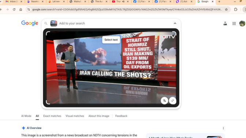
Task: Open the Exact matches tab
Action: (52, 116)
